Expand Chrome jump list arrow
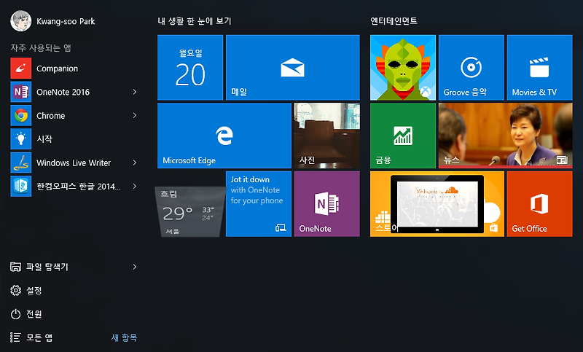The image size is (583, 352). (135, 116)
